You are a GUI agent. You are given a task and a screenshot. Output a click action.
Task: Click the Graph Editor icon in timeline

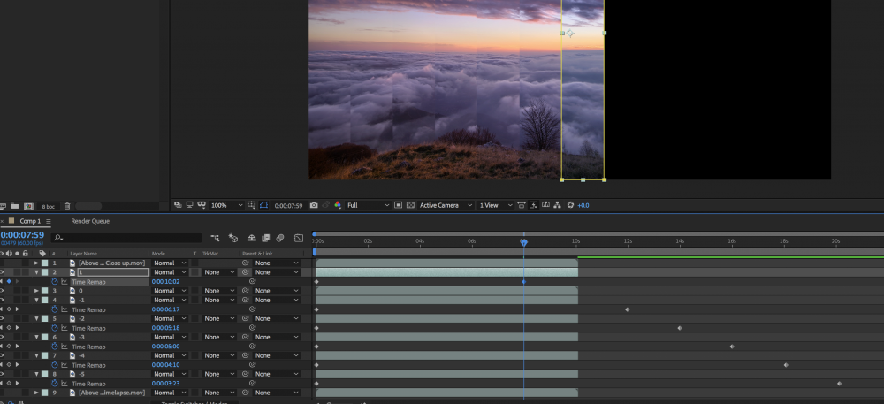(x=299, y=238)
